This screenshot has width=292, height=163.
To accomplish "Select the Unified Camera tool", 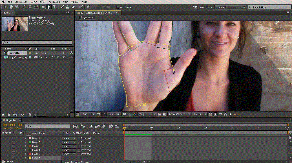I will point(30,7).
